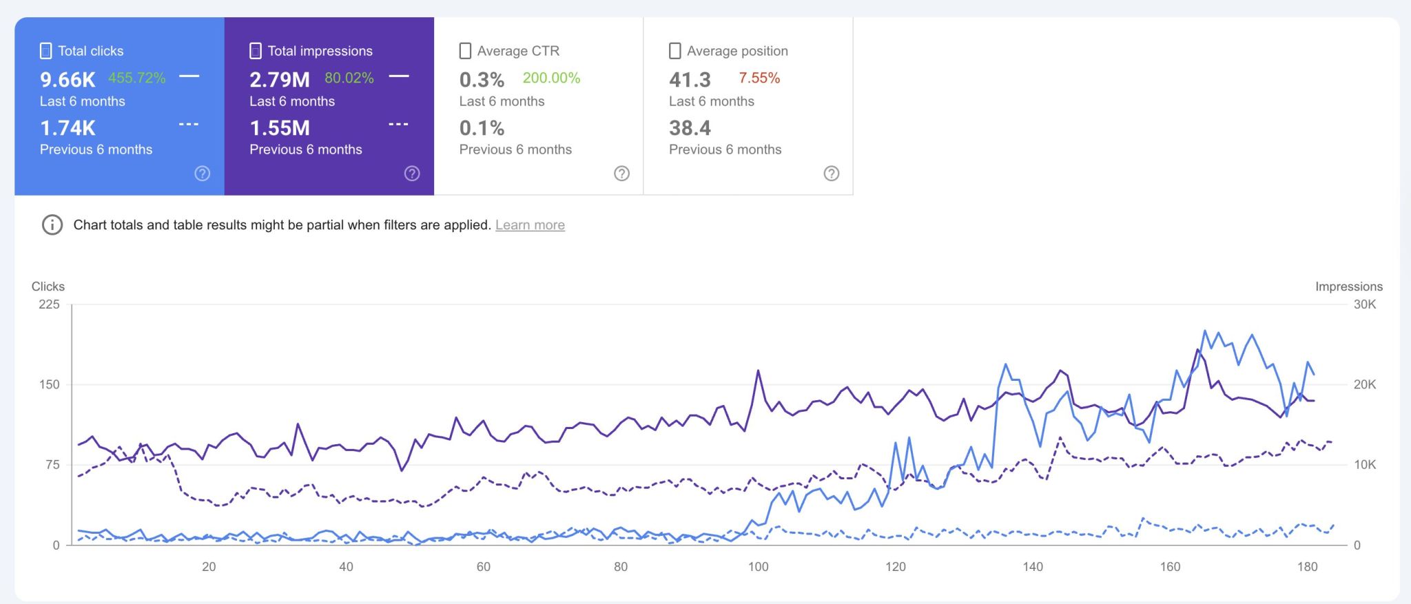Click the help icon in Total clicks card
Screen dimensions: 1411x604
click(202, 174)
